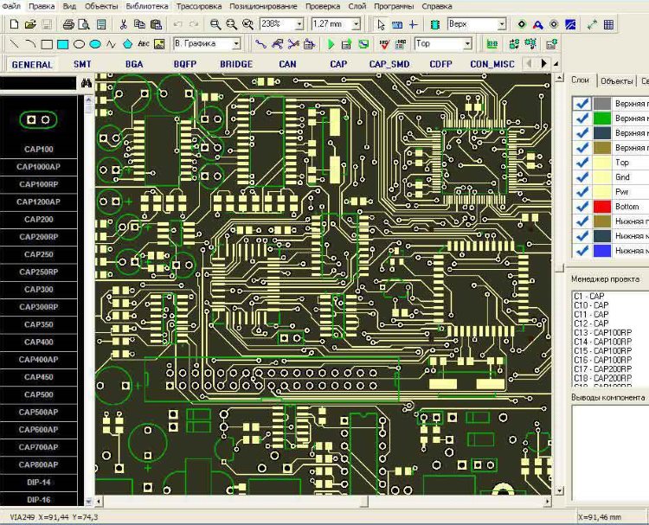Click the print icon in toolbar
649x525 pixels.
[68, 24]
